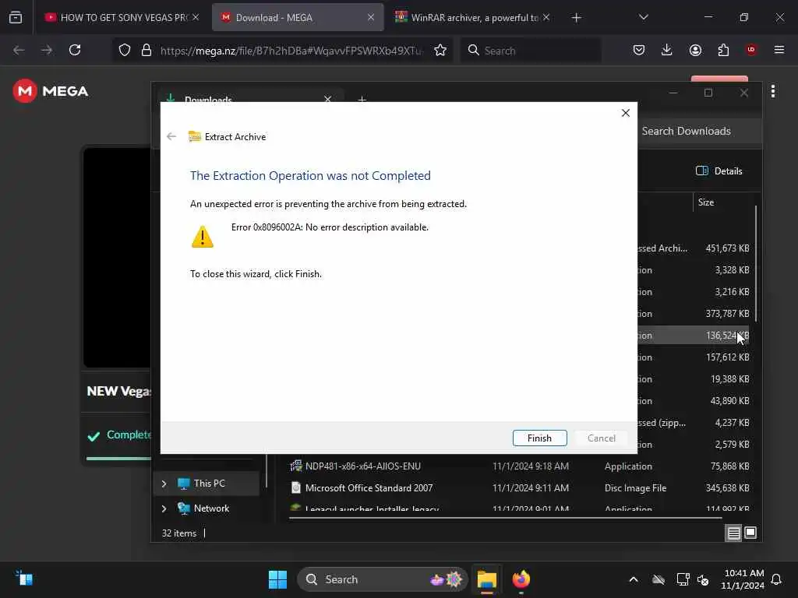Save page to Pocket icon
Viewport: 798px width, 598px height.
coord(639,50)
